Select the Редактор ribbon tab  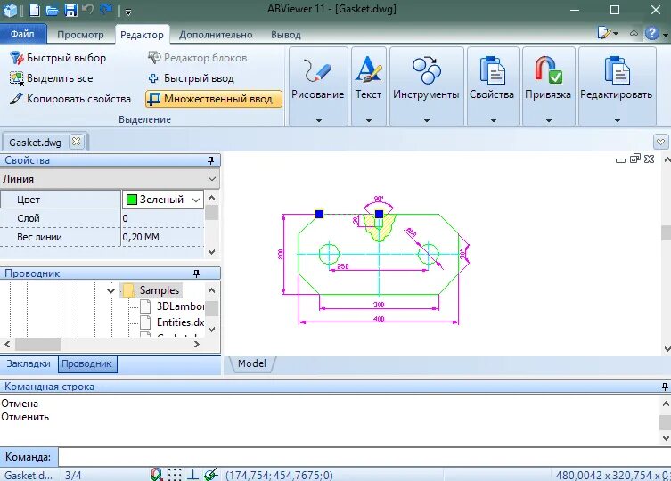point(142,35)
